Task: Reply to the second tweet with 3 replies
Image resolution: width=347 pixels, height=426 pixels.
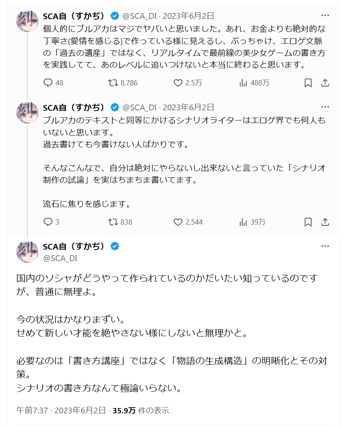Action: (x=49, y=222)
